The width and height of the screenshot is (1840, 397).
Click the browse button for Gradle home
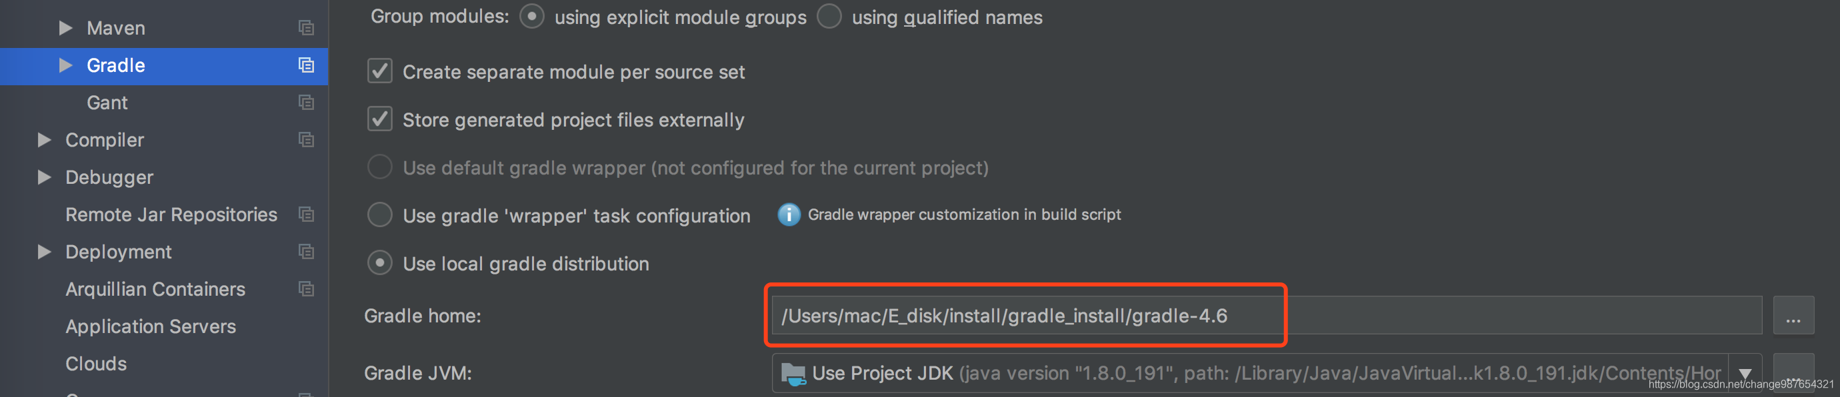[1793, 316]
